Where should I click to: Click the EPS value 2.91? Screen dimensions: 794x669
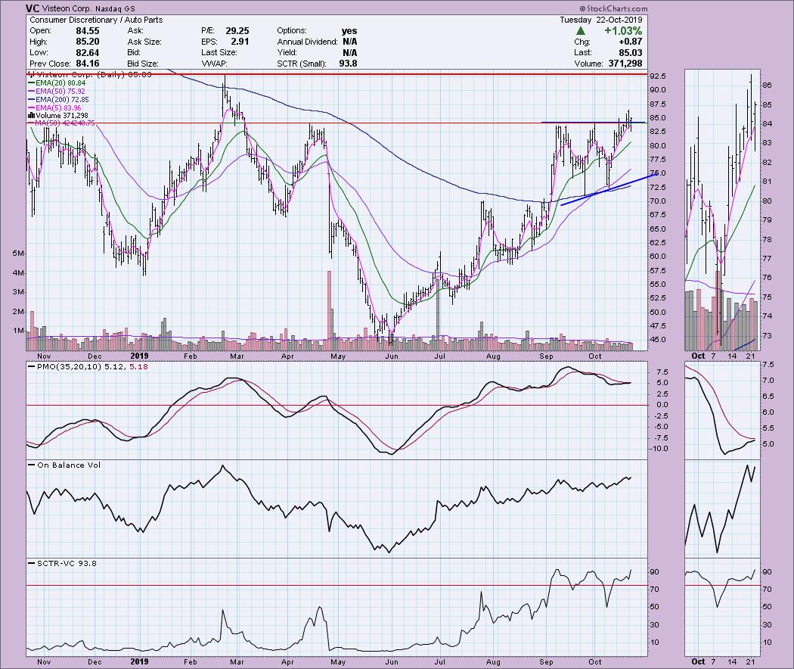point(240,42)
